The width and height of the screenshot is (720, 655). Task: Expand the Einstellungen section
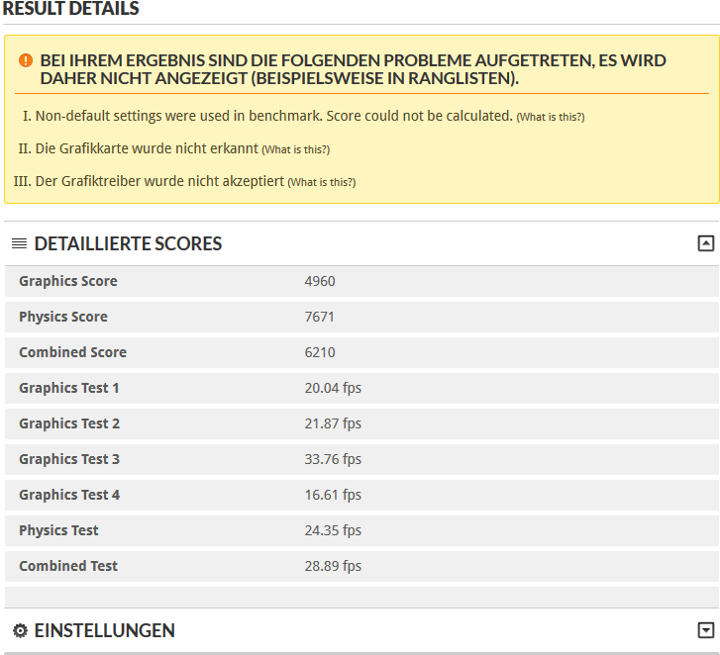click(705, 630)
